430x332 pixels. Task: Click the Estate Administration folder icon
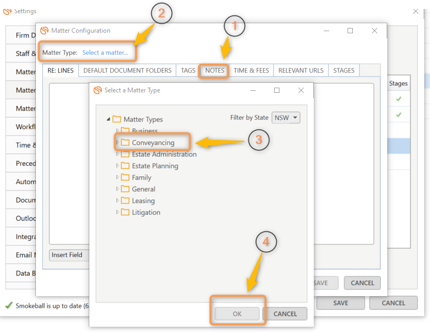tap(125, 154)
